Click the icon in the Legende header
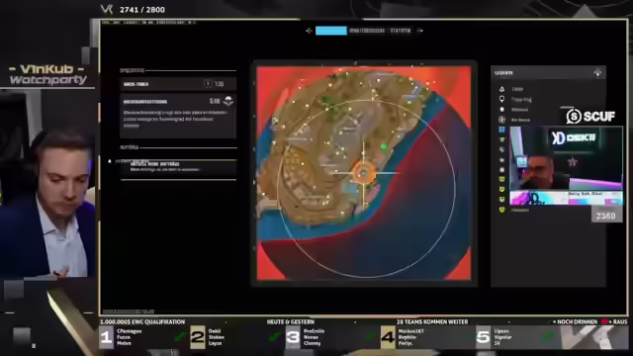Screen dimensions: 633x356 point(597,72)
